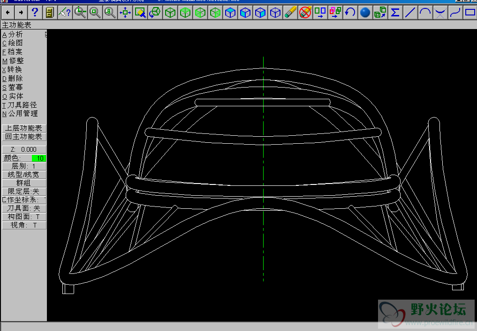The image size is (477, 331).
Task: Select the create line tool icon
Action: tap(410, 13)
